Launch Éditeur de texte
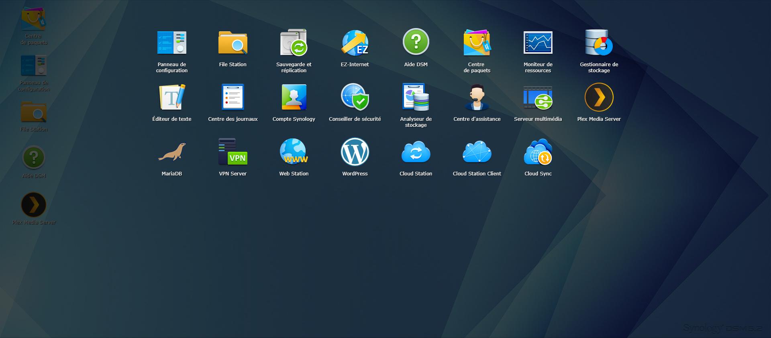771x338 pixels. (172, 97)
